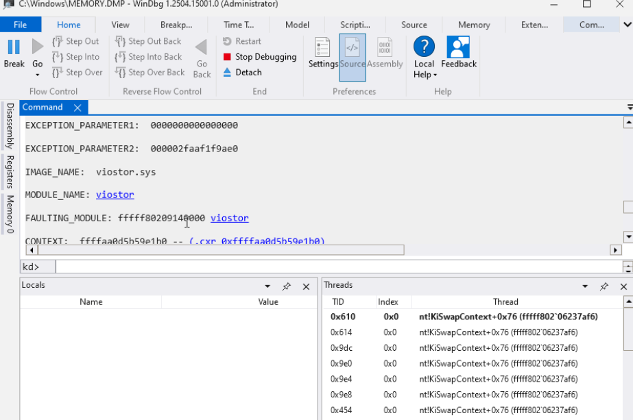
Task: Collapse the ribbon with the chevron
Action: (x=628, y=25)
